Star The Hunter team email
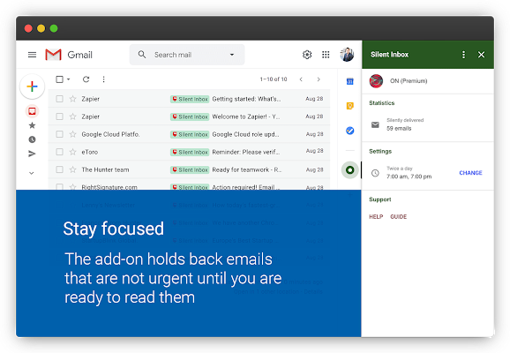510x353 pixels. click(73, 169)
